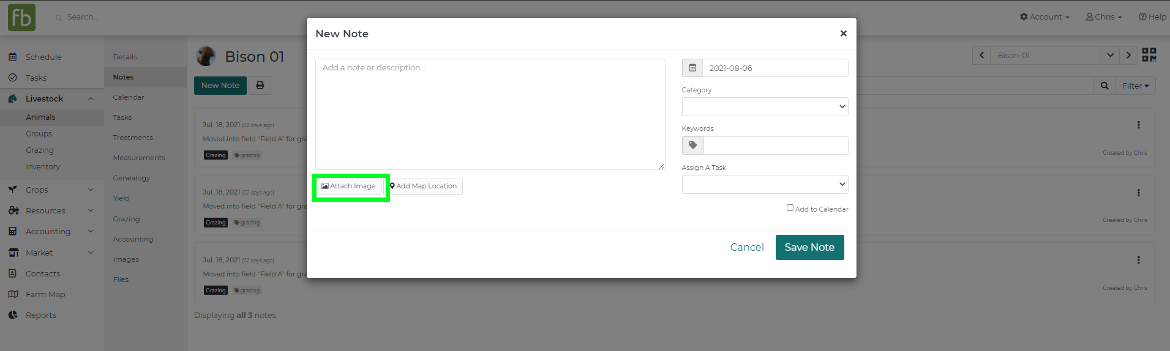Open the Bison-01 animal selector dropdown arrow
The height and width of the screenshot is (351, 1170).
coord(1109,55)
